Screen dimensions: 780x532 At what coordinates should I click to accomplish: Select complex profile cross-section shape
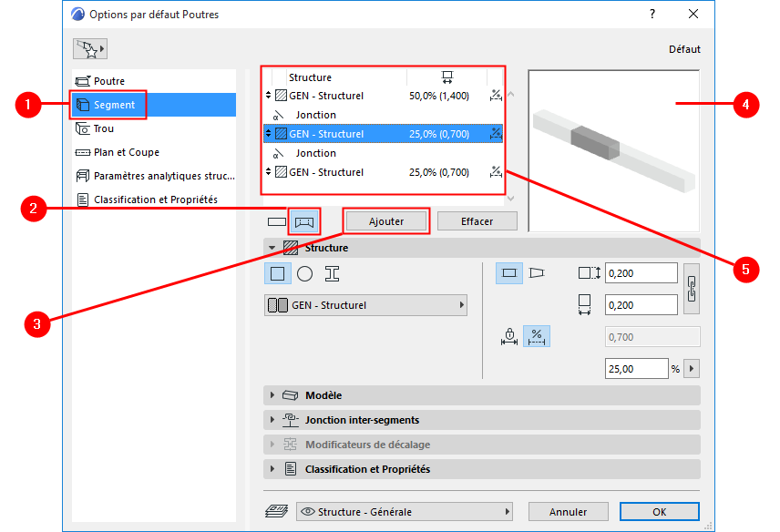[x=332, y=273]
